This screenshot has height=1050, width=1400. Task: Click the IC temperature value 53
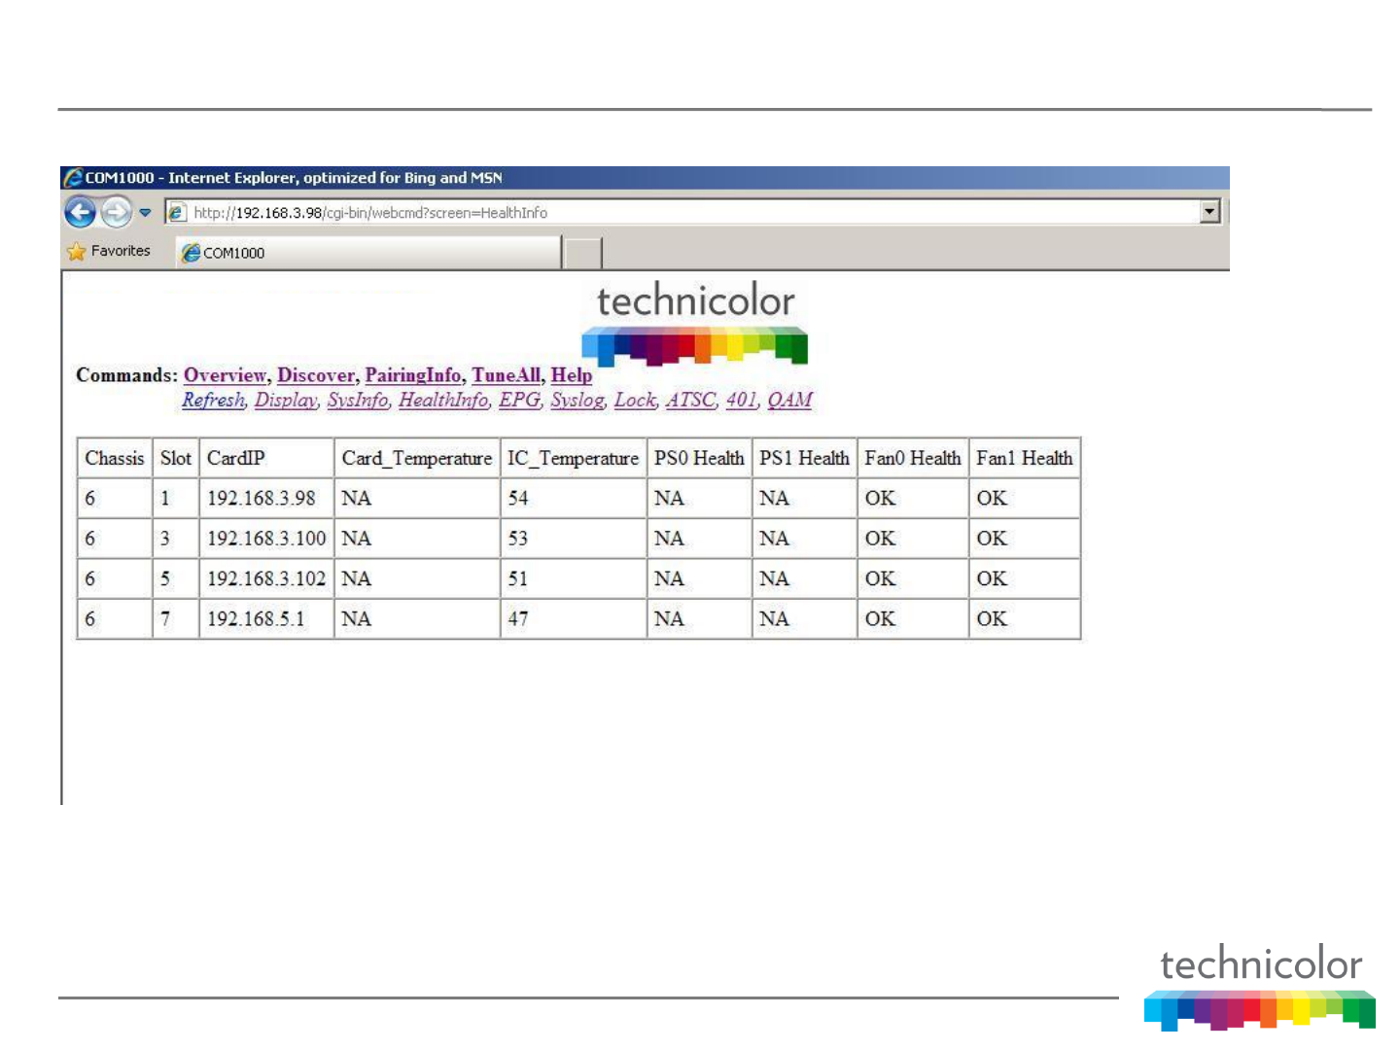tap(574, 539)
